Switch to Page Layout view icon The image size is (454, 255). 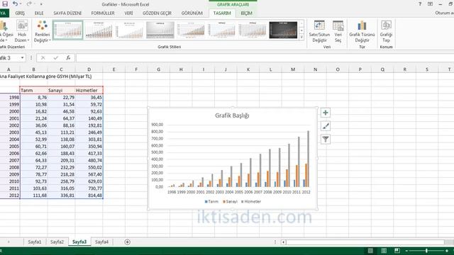coord(384,251)
